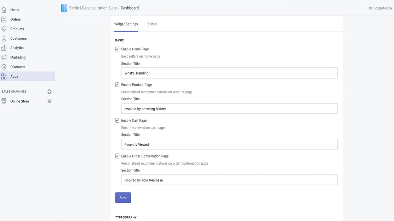Click the 'by ScopeMedia' link
394x221 pixels.
pyautogui.click(x=380, y=8)
